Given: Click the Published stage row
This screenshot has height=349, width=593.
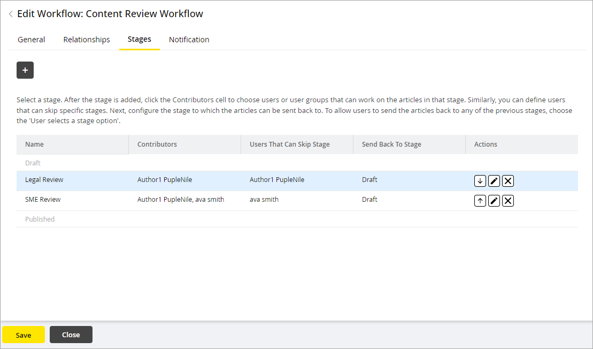Looking at the screenshot, I should click(40, 219).
